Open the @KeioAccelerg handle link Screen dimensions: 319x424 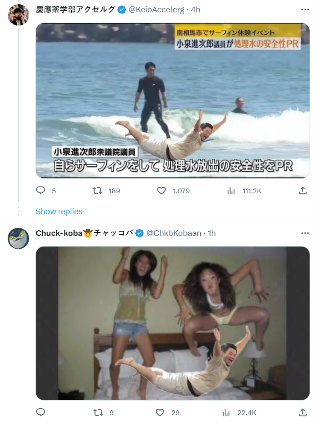[x=155, y=9]
